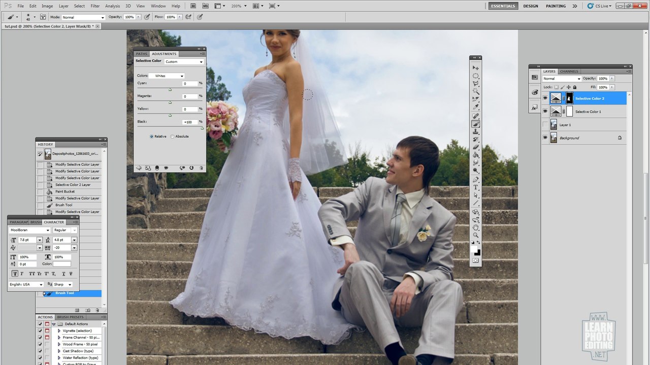Hide the Background layer
This screenshot has width=650, height=365.
(x=545, y=138)
